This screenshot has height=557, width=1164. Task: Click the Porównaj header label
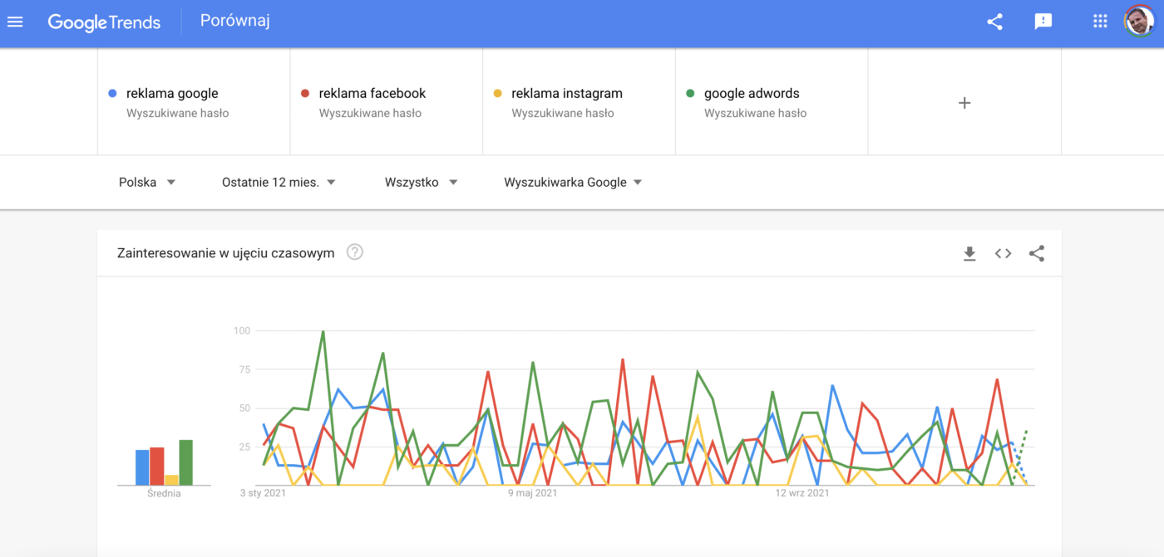point(235,21)
